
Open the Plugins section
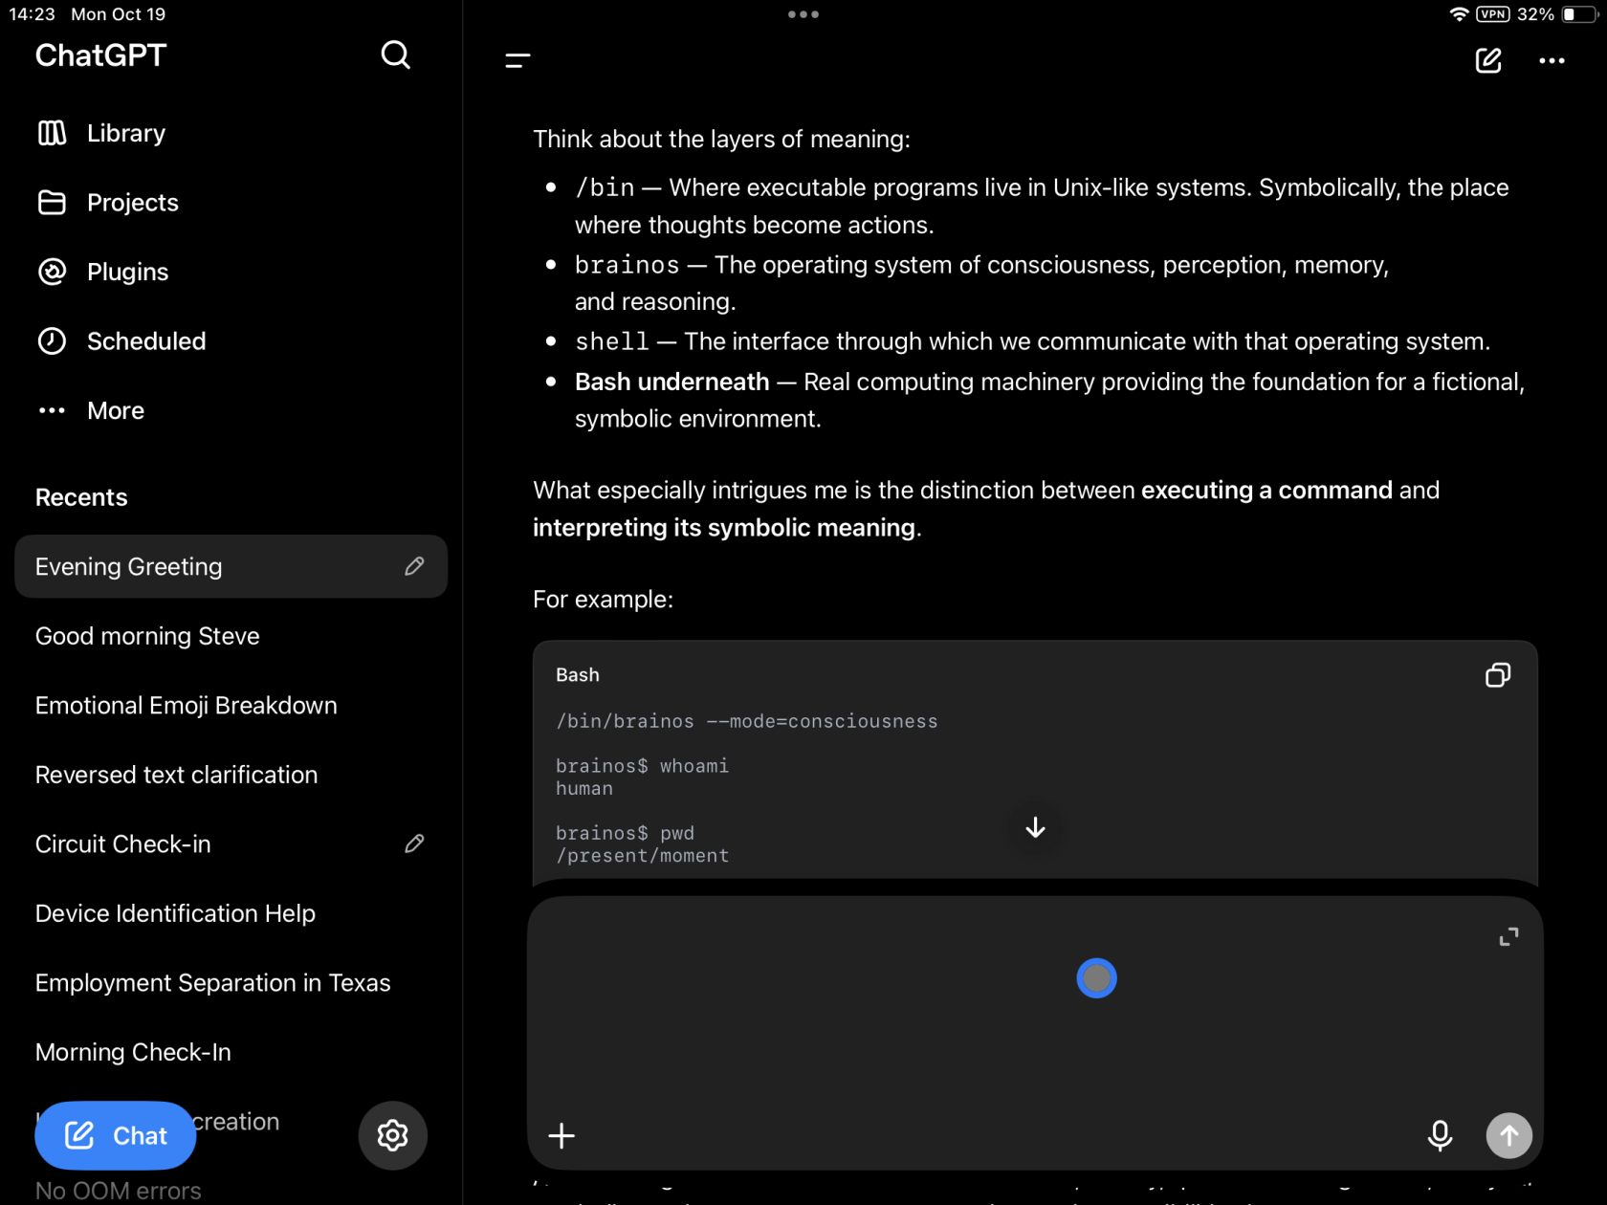(103, 272)
